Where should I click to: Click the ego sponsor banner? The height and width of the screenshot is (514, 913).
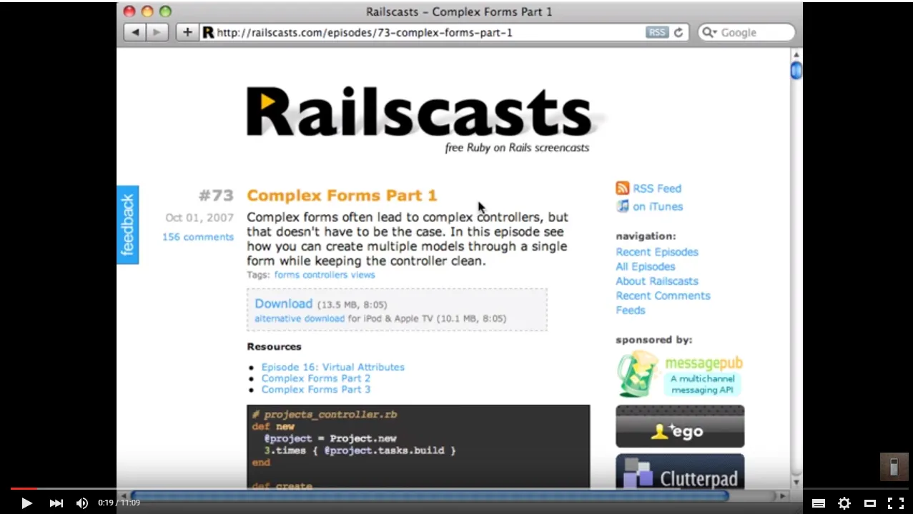680,426
